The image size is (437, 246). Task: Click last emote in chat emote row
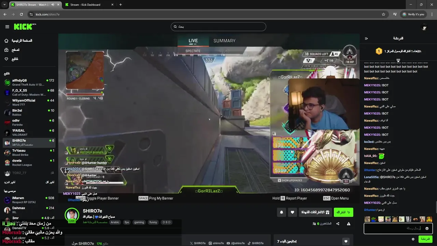click(x=429, y=219)
